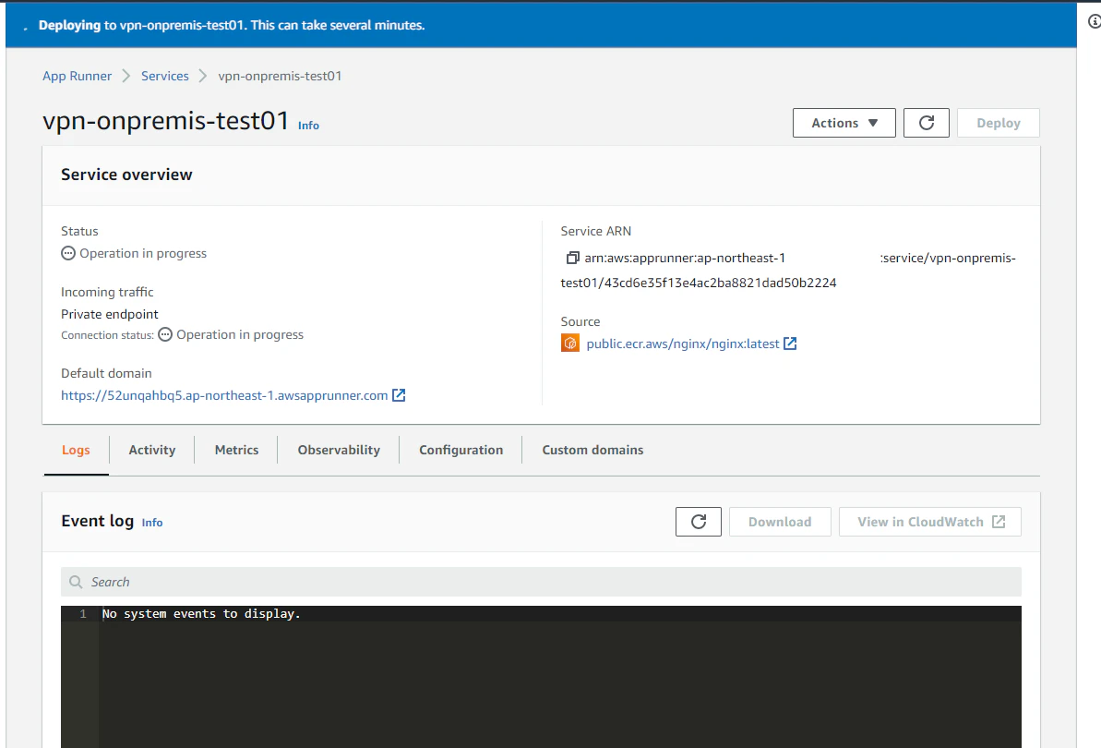Select the Observability tab
Image resolution: width=1101 pixels, height=748 pixels.
pyautogui.click(x=339, y=451)
